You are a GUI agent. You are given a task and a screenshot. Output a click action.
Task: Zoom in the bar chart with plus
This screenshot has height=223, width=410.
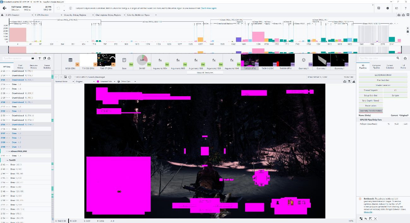click(x=407, y=28)
